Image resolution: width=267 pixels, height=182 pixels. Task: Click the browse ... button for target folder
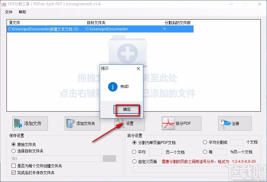click(109, 158)
